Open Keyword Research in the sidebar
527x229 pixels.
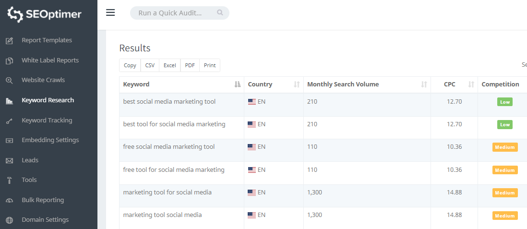click(48, 100)
